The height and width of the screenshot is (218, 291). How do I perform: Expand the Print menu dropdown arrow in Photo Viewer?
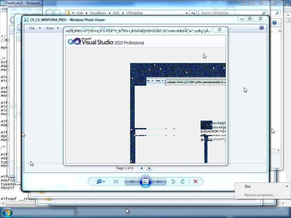point(58,28)
